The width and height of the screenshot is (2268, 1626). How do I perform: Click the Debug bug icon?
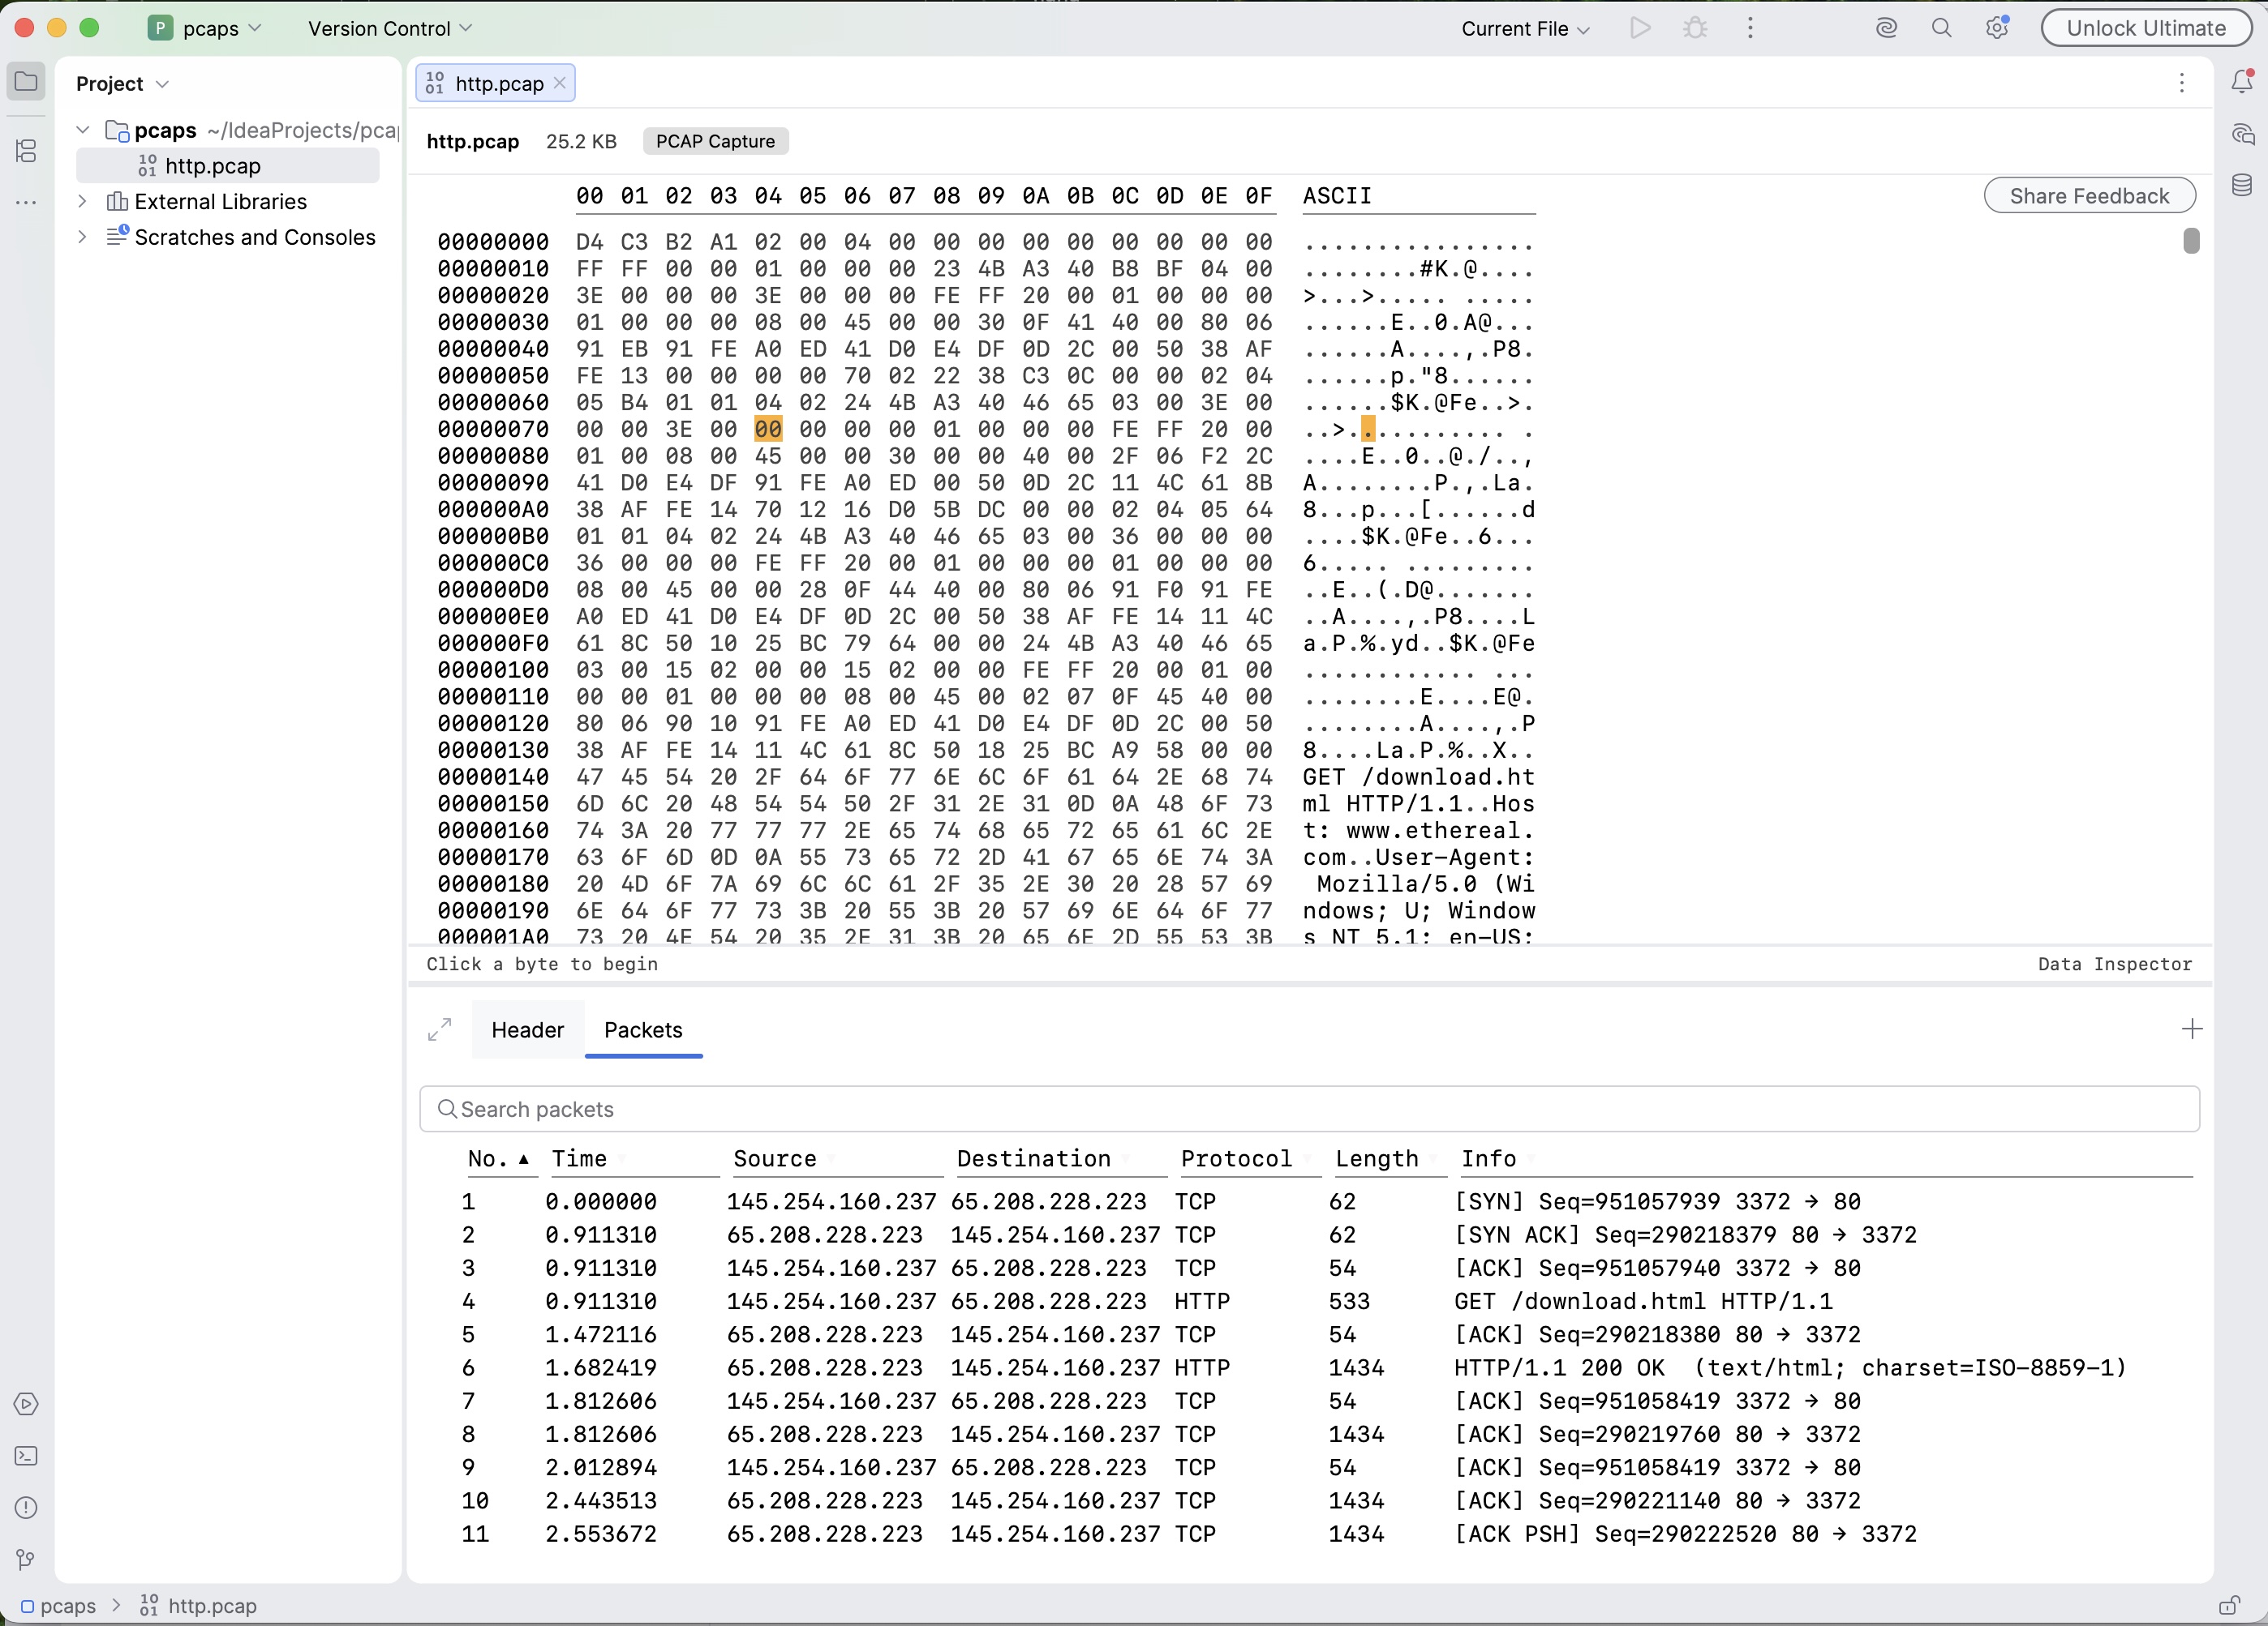[1695, 28]
